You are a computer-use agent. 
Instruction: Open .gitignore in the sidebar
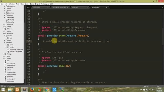pyautogui.click(x=10, y=68)
